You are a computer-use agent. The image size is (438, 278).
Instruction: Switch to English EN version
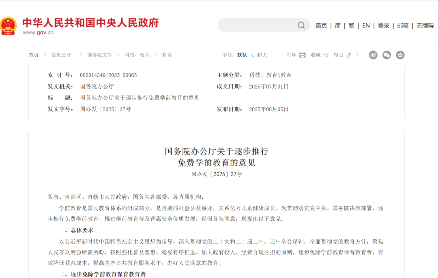pos(366,25)
